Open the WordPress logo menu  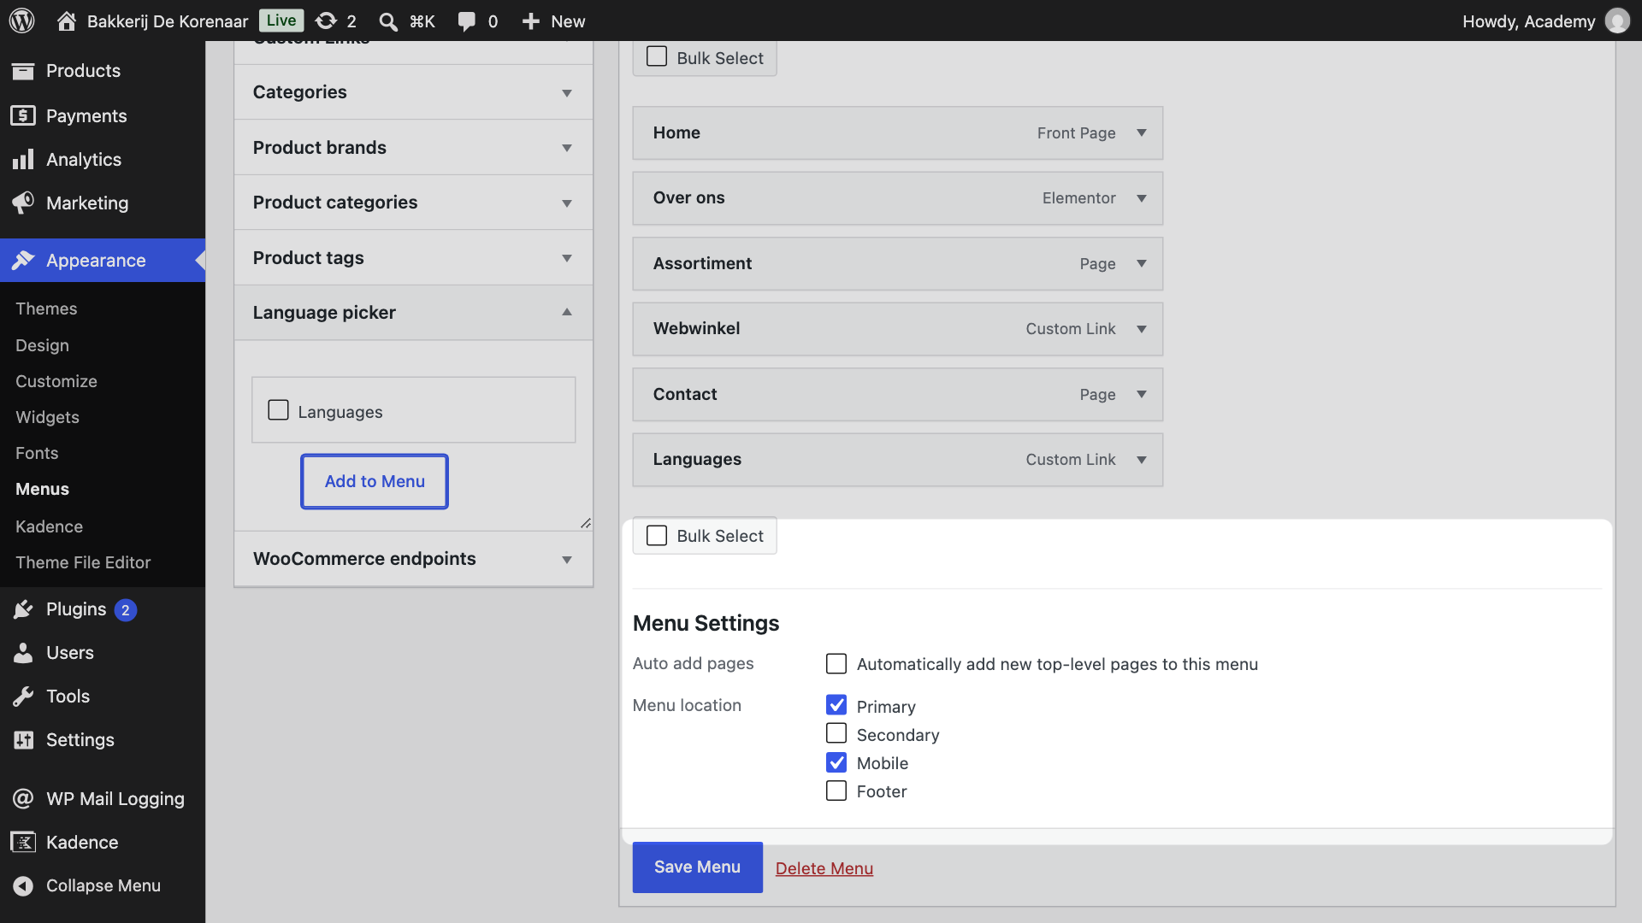tap(22, 21)
